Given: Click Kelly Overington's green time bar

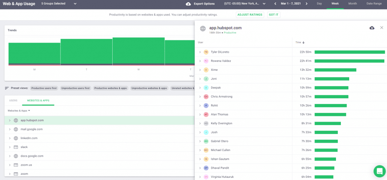Looking at the screenshot, I should pos(328,124).
